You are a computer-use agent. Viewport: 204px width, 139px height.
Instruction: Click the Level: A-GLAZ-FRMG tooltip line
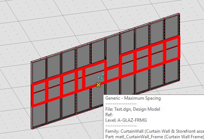pos(126,120)
